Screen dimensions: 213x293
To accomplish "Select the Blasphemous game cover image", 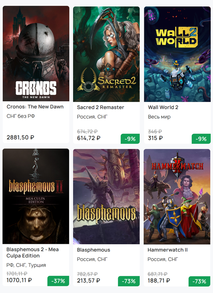I will (x=106, y=197).
